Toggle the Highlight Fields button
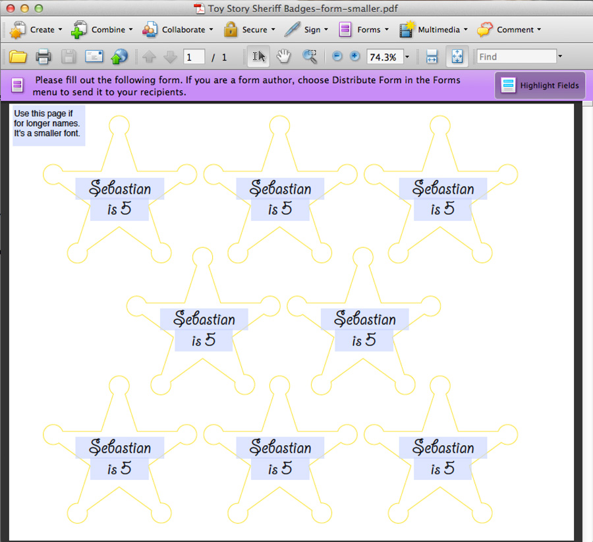The height and width of the screenshot is (542, 593). 540,86
